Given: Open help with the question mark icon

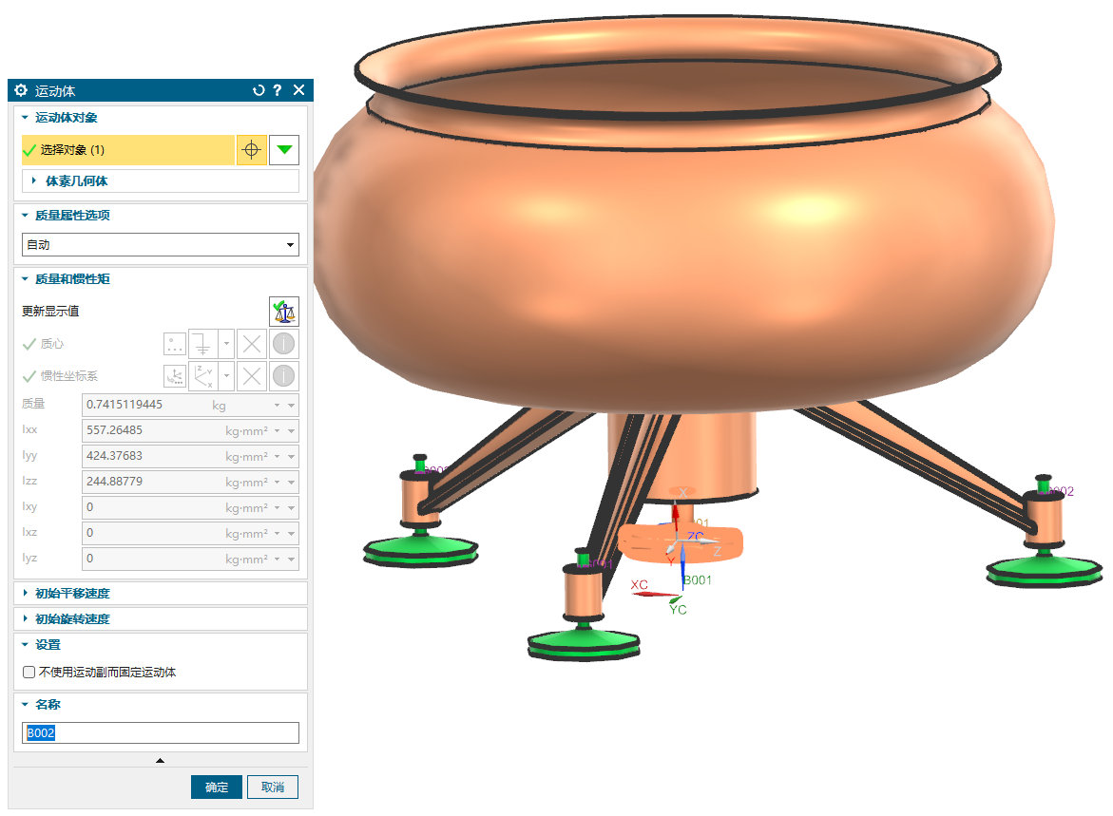Looking at the screenshot, I should click(x=278, y=90).
